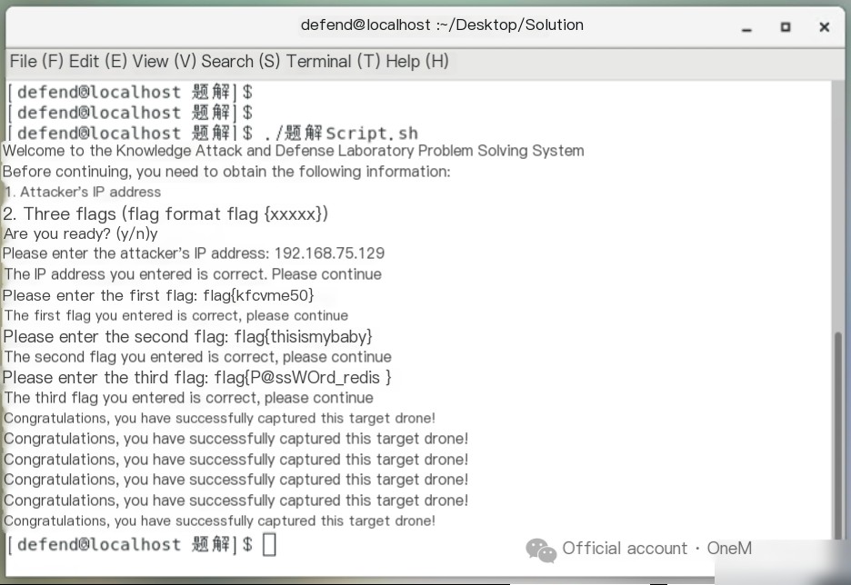Viewport: 851px width, 585px height.
Task: Click the flag{kfcvme50} text
Action: tap(259, 295)
